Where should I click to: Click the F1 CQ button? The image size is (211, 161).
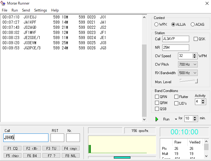point(12,148)
